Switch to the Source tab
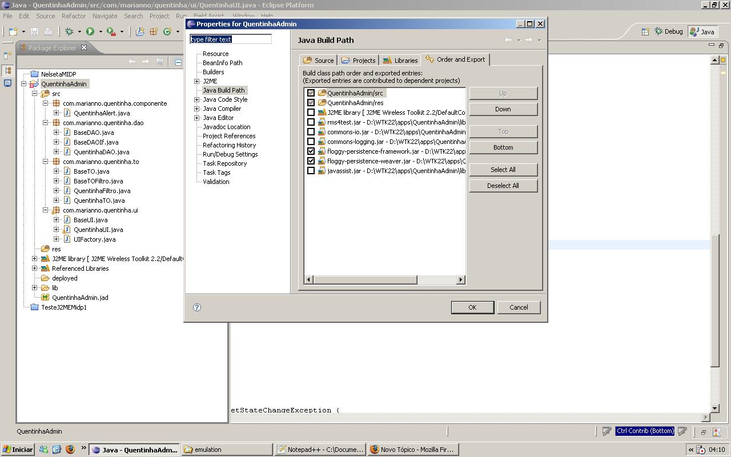 319,60
